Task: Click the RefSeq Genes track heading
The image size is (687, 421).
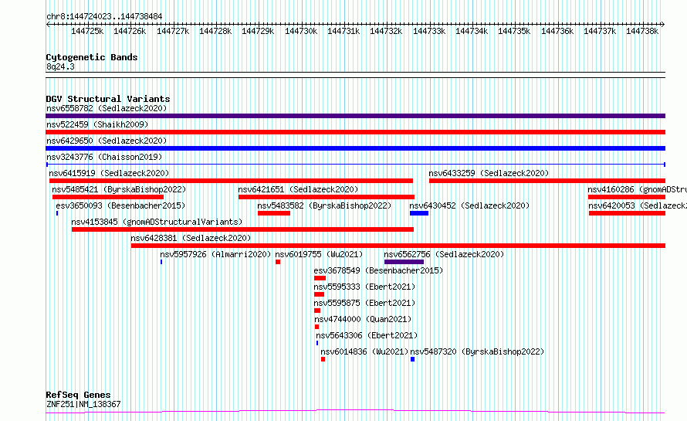Action: (78, 395)
